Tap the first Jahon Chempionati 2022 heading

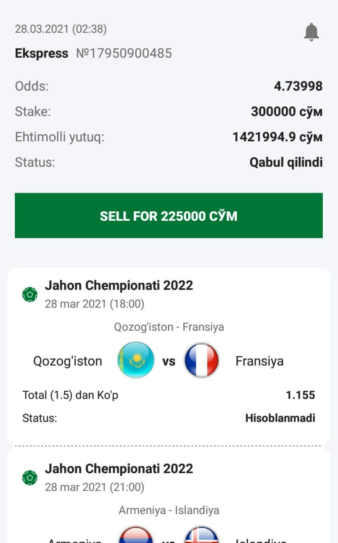coord(119,285)
